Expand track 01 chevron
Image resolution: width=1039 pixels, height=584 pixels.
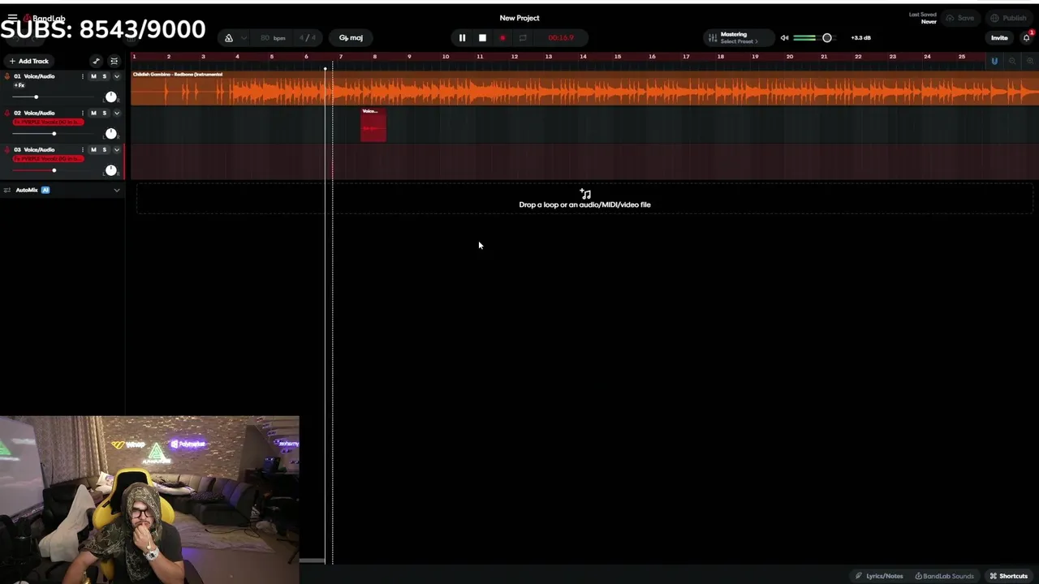116,76
